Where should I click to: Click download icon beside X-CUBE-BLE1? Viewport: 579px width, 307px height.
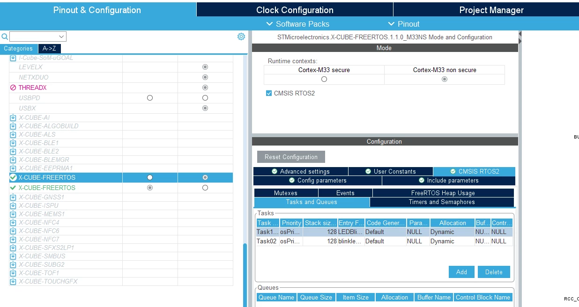[x=13, y=143]
